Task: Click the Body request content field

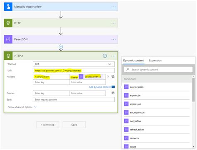Action: coord(74,100)
